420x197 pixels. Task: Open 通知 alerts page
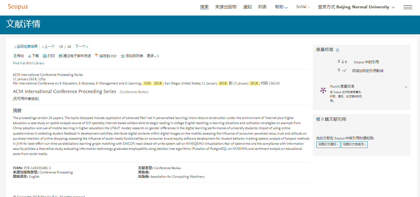[247, 7]
